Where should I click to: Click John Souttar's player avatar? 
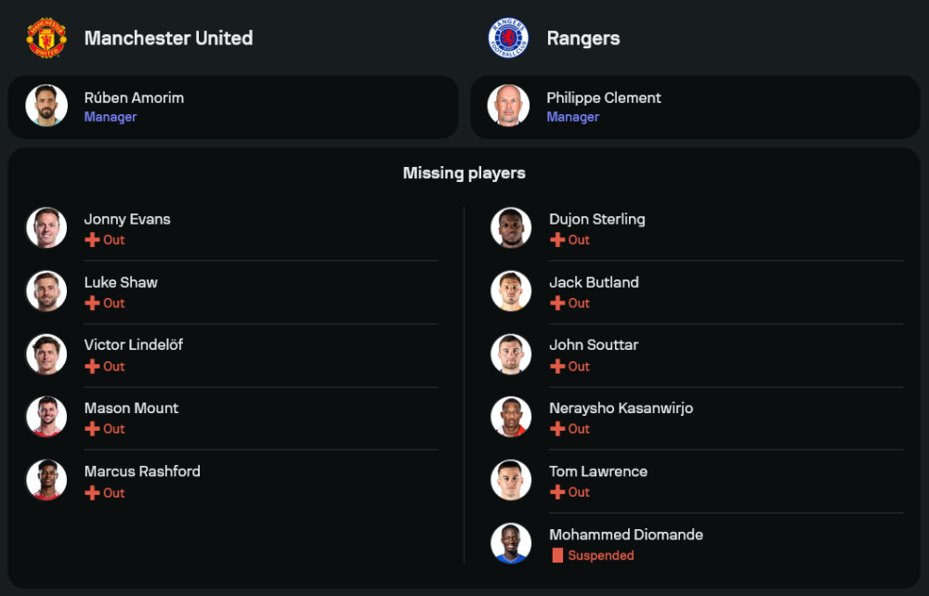(x=511, y=354)
